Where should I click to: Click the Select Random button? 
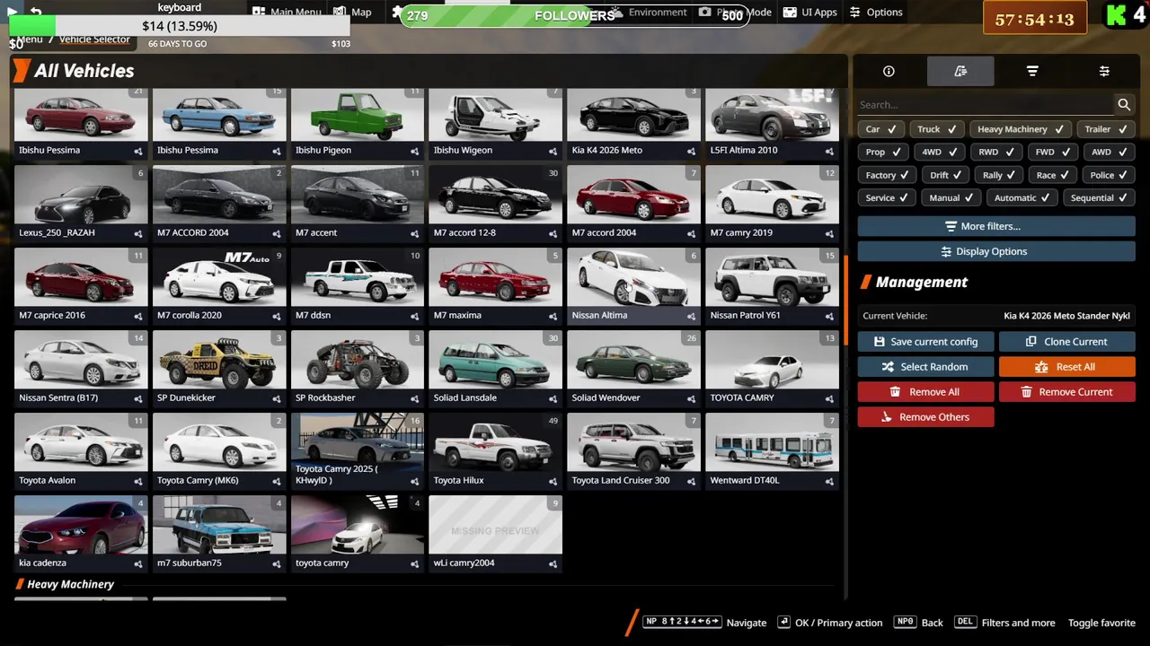pyautogui.click(x=925, y=367)
